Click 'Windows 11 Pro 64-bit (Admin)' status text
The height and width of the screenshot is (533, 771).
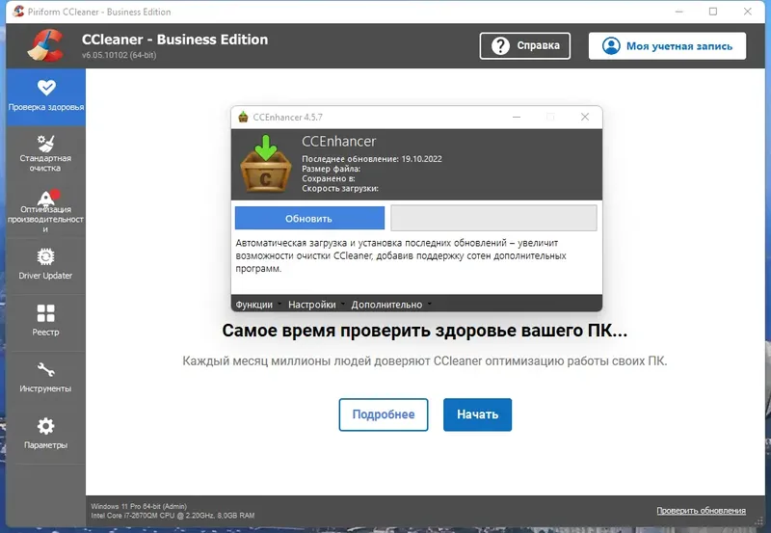[x=139, y=506]
